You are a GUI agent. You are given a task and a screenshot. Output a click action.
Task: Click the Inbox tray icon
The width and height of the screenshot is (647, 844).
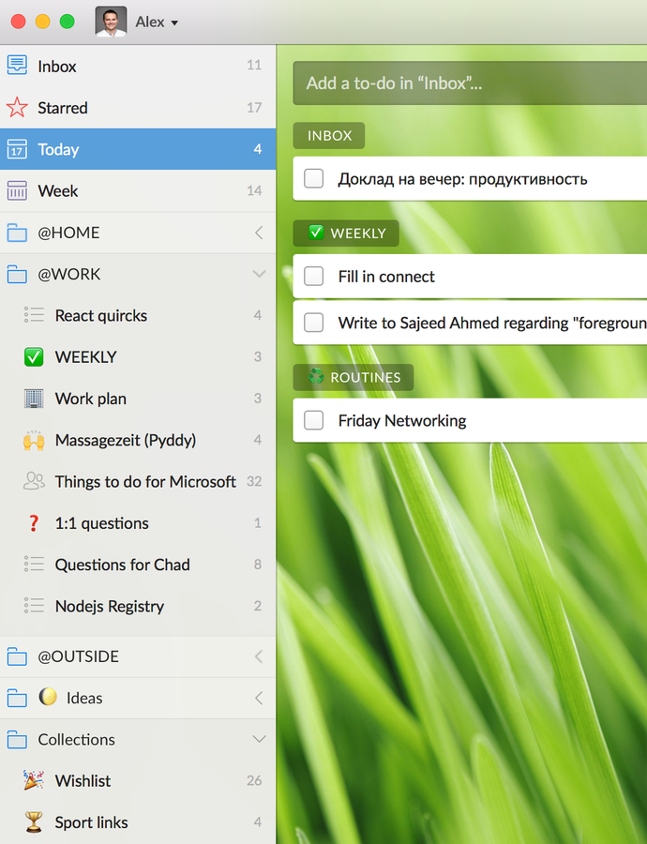click(17, 65)
